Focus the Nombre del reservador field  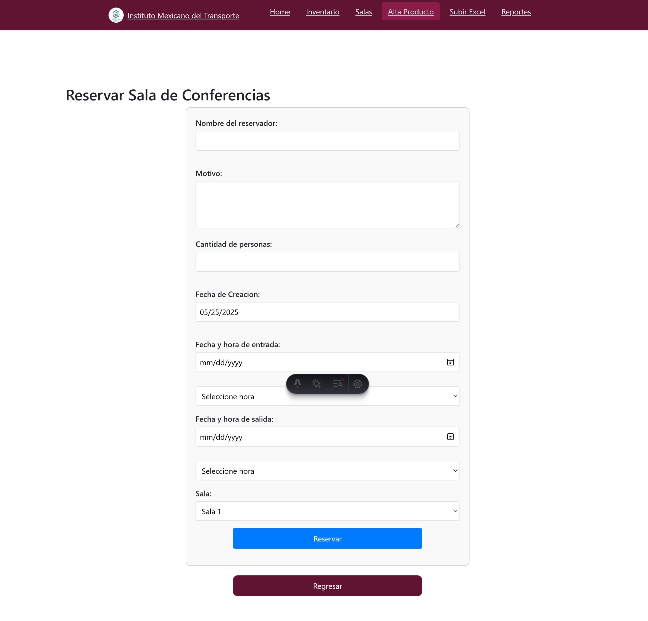pos(327,141)
